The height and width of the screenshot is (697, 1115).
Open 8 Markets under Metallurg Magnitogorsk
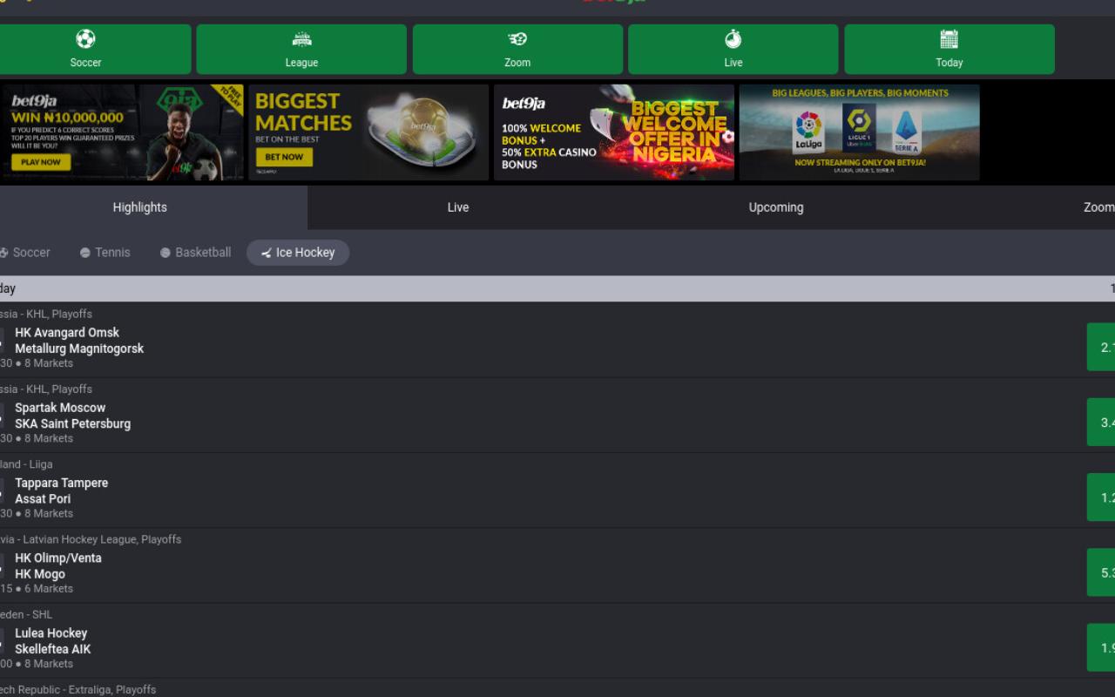point(49,363)
